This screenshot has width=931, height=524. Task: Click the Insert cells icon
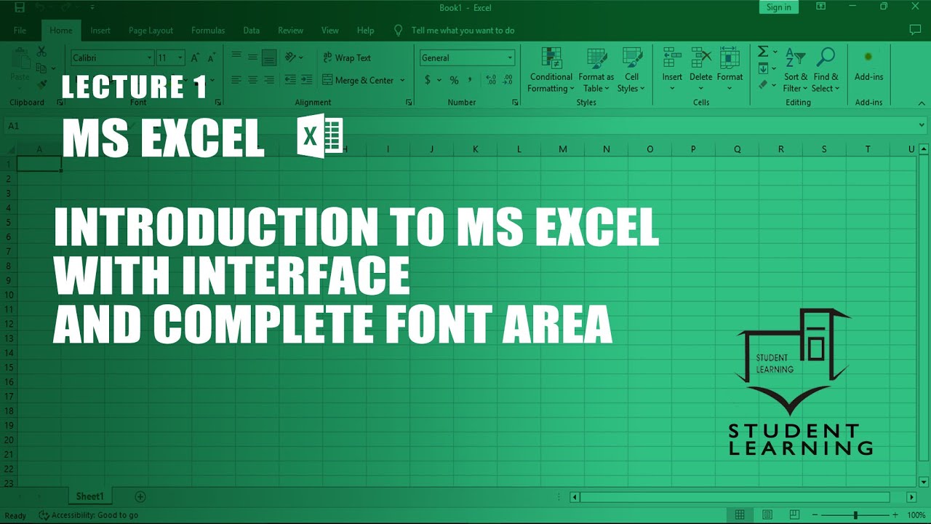point(672,58)
